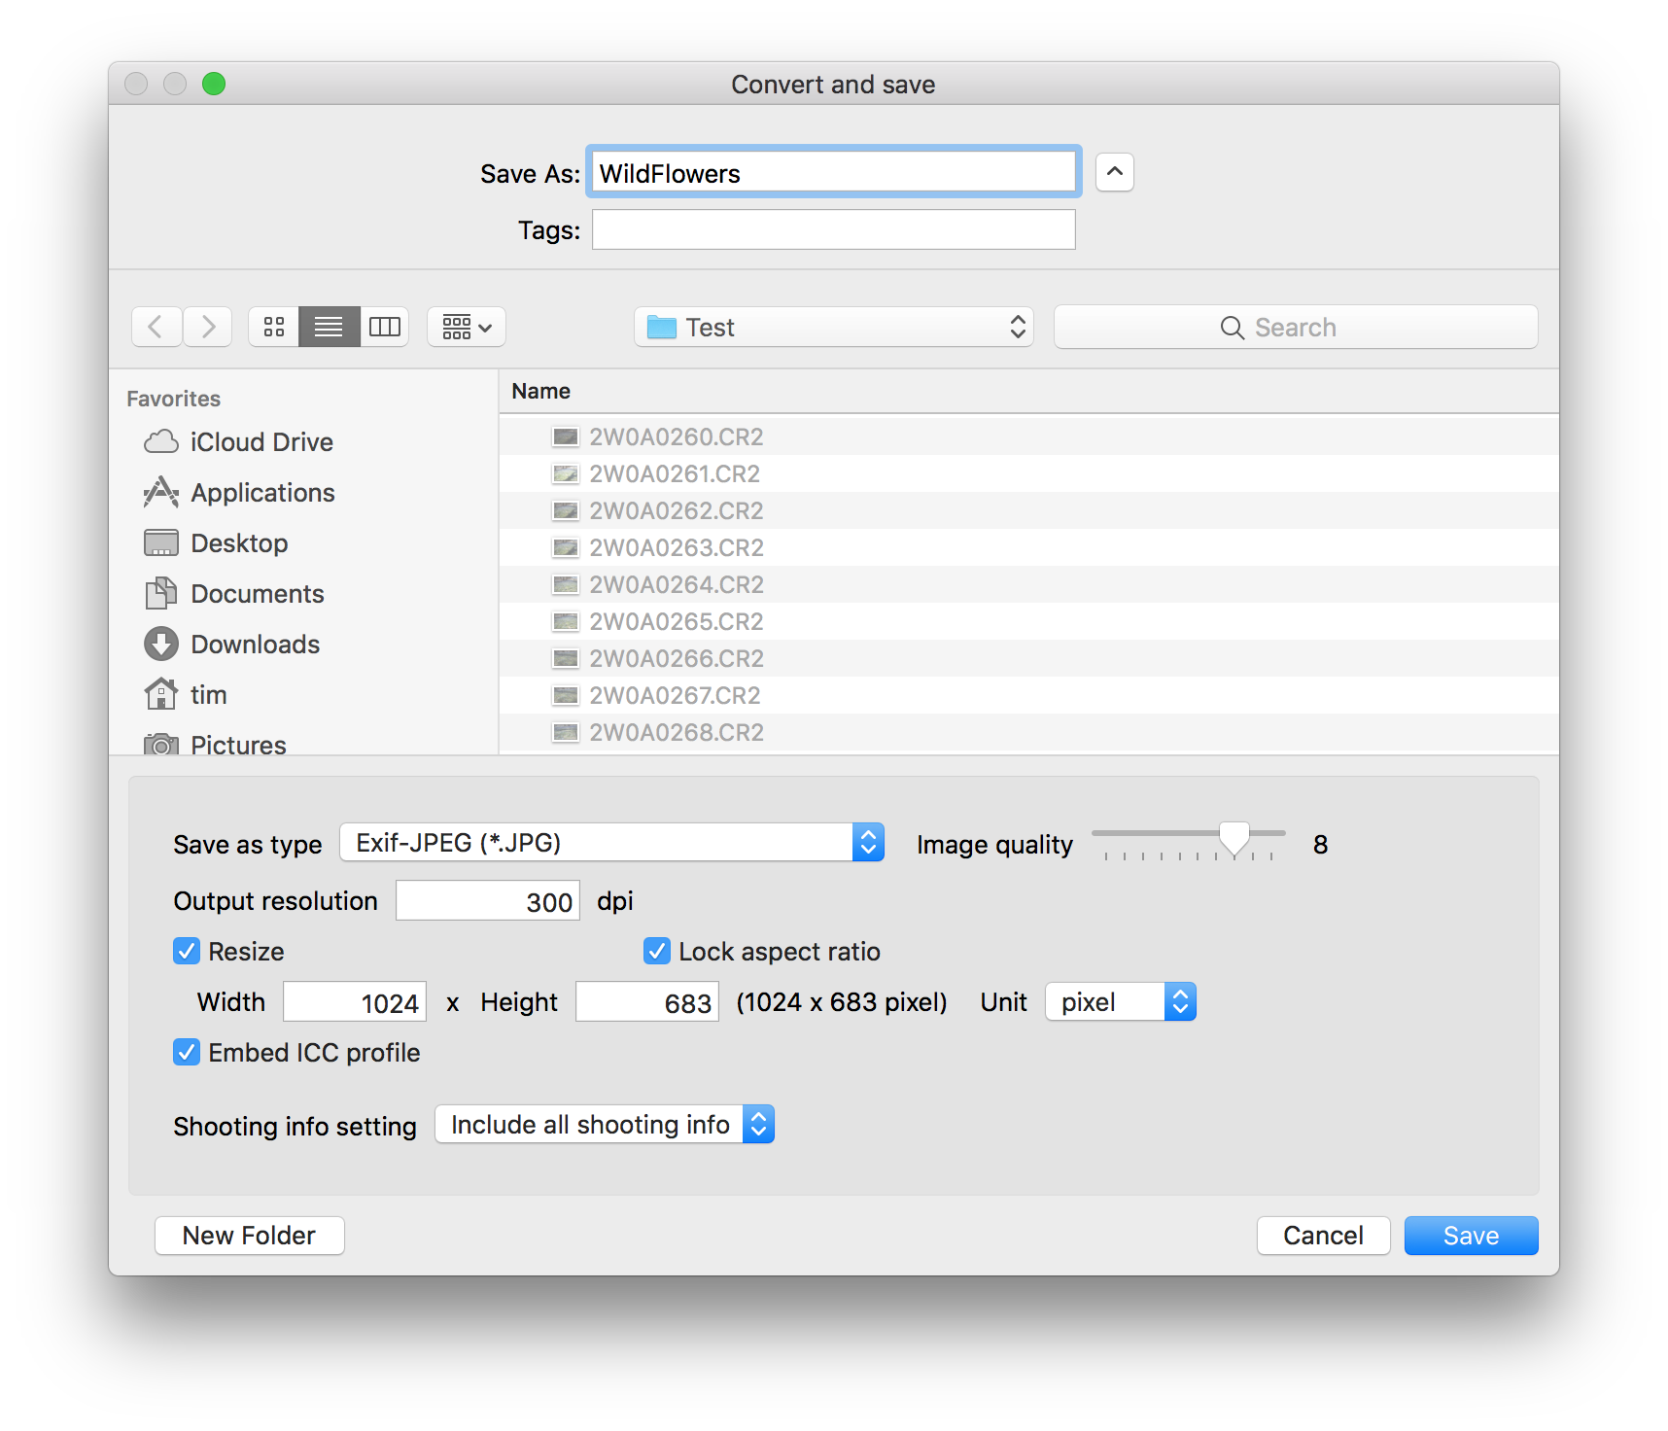Image resolution: width=1668 pixels, height=1431 pixels.
Task: Switch to column view
Action: pos(384,327)
